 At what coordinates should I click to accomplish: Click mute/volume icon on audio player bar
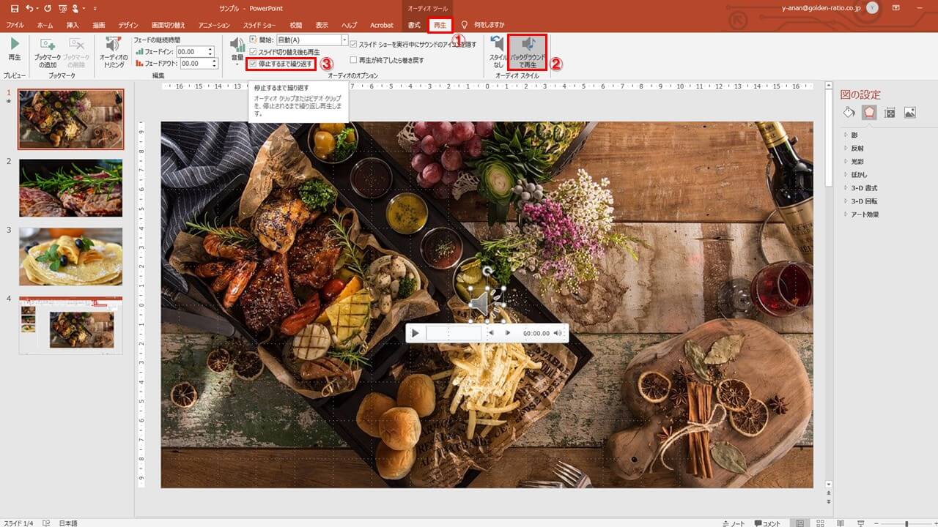558,333
